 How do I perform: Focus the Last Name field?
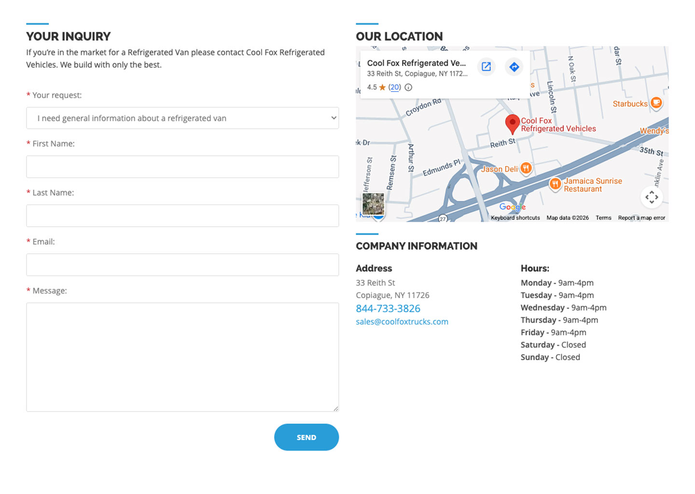182,216
